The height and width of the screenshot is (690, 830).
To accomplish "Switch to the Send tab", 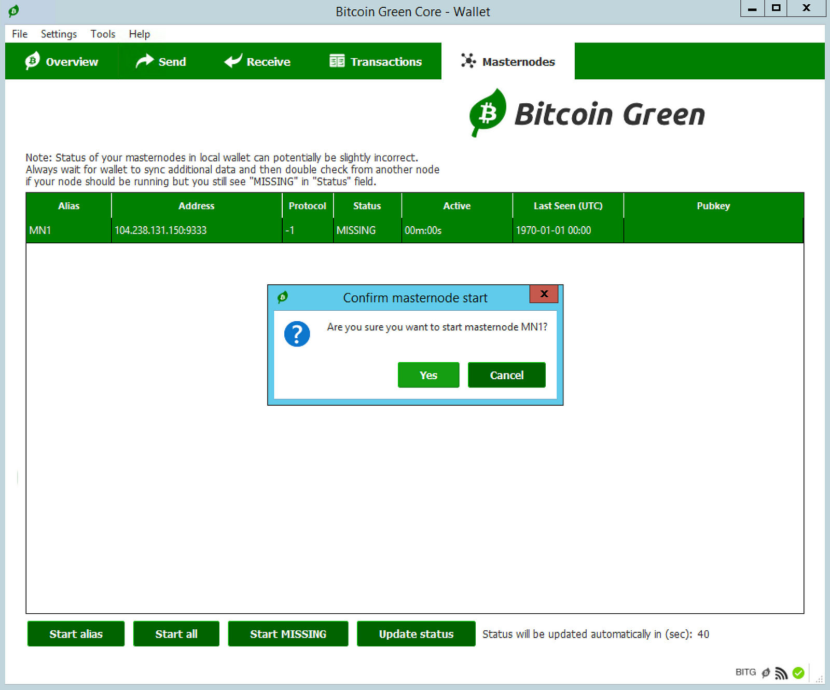I will click(x=161, y=61).
